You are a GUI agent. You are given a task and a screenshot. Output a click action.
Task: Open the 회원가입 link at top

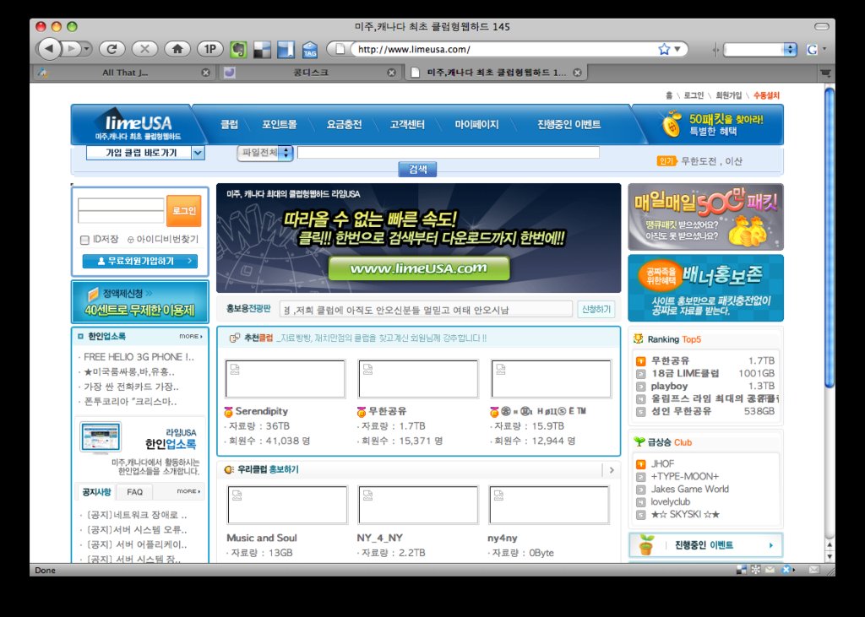[x=728, y=95]
